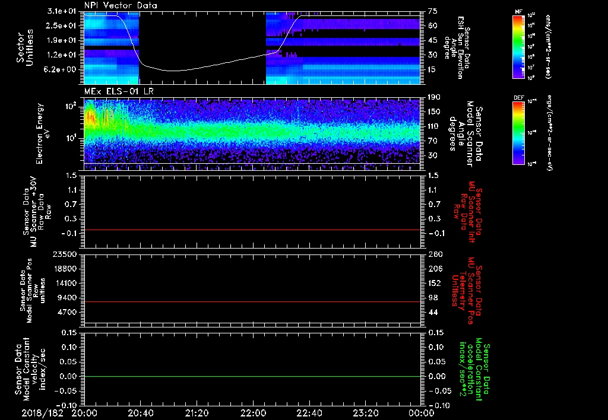This screenshot has height=420, width=608.
Task: Click the 4700 scanner position tick
Action: [68, 312]
